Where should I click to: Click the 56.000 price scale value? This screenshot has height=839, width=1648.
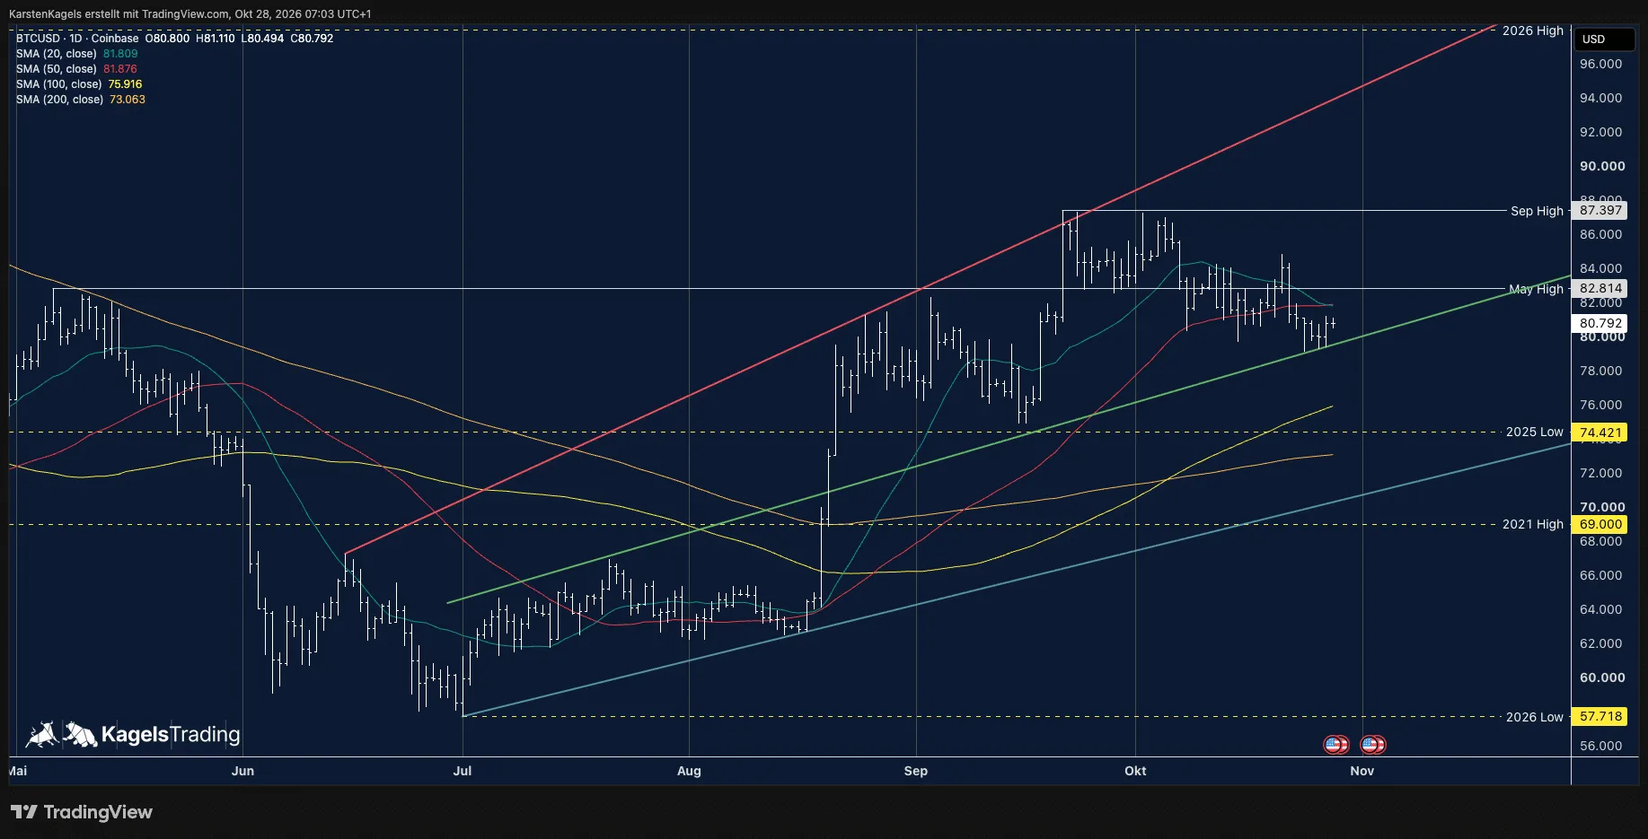(1600, 746)
